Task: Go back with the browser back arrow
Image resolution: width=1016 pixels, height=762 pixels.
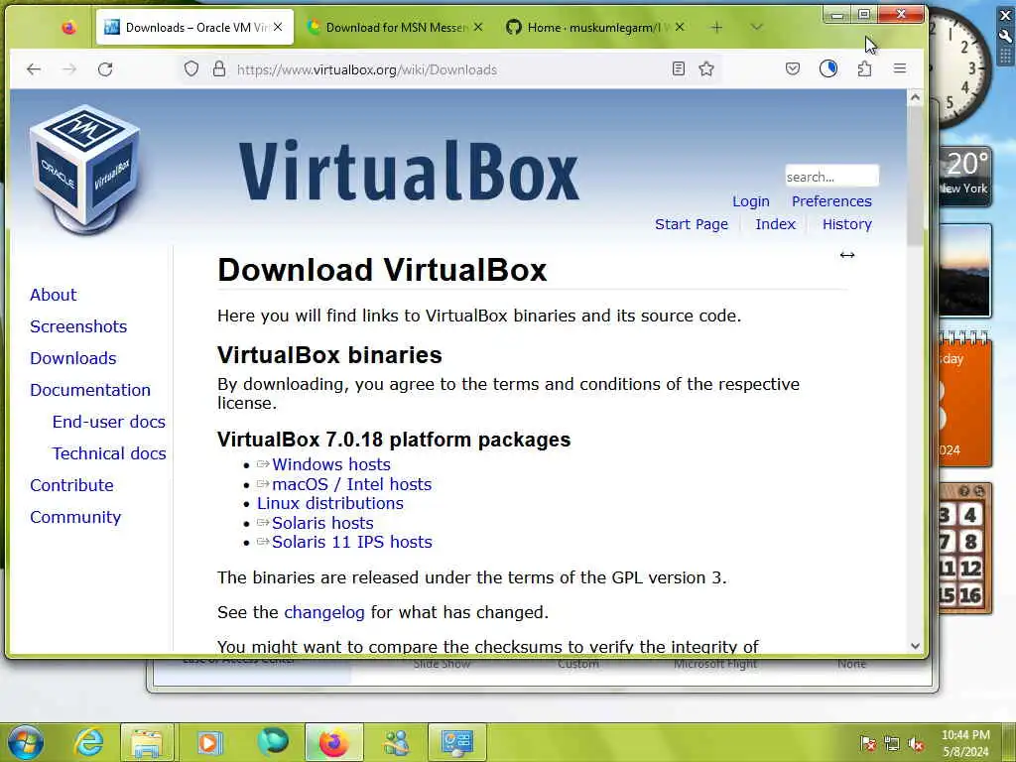Action: point(34,69)
